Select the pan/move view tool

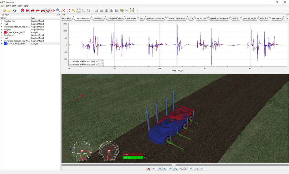53,10
